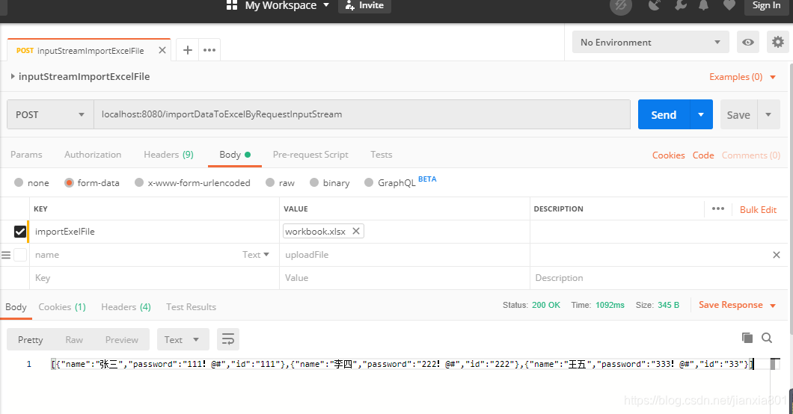
Task: Expand the inputStreamImportExcelFile request description
Action: (x=13, y=76)
